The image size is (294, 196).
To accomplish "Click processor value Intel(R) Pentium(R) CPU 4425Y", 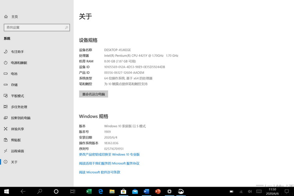I will coord(141,56).
